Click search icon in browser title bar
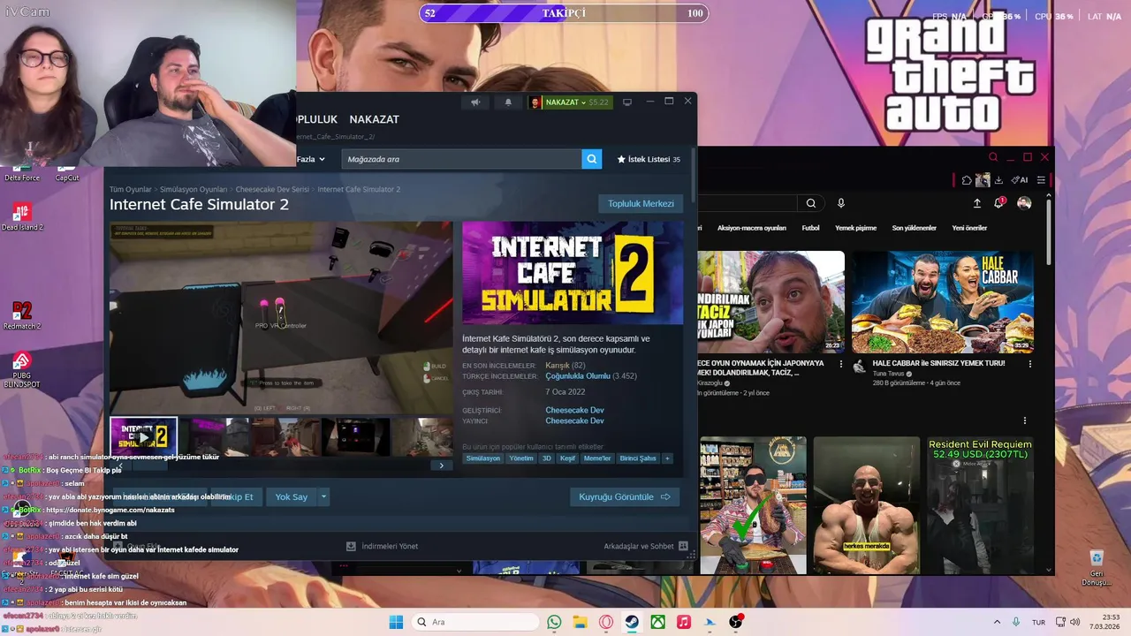The image size is (1131, 636). point(993,157)
